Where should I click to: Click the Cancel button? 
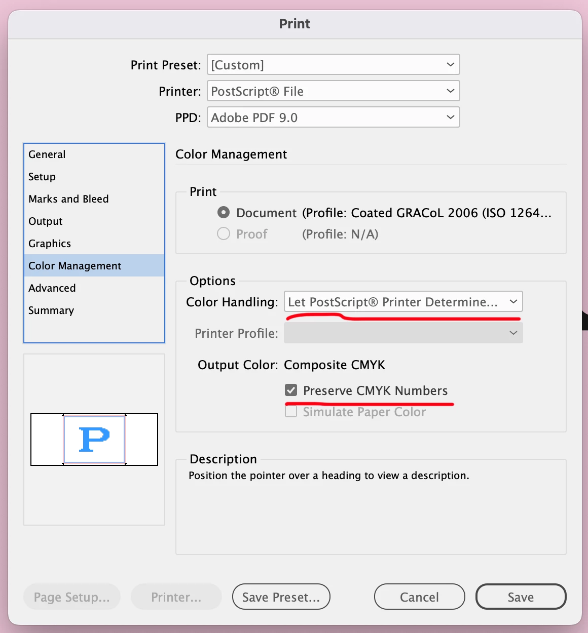point(420,597)
